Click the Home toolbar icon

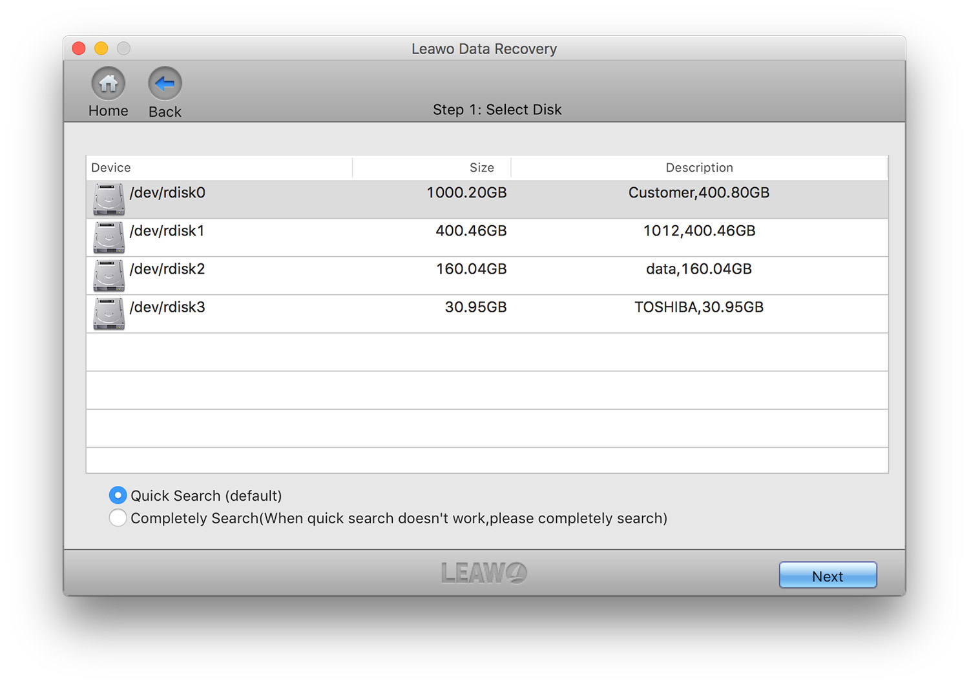click(x=108, y=84)
